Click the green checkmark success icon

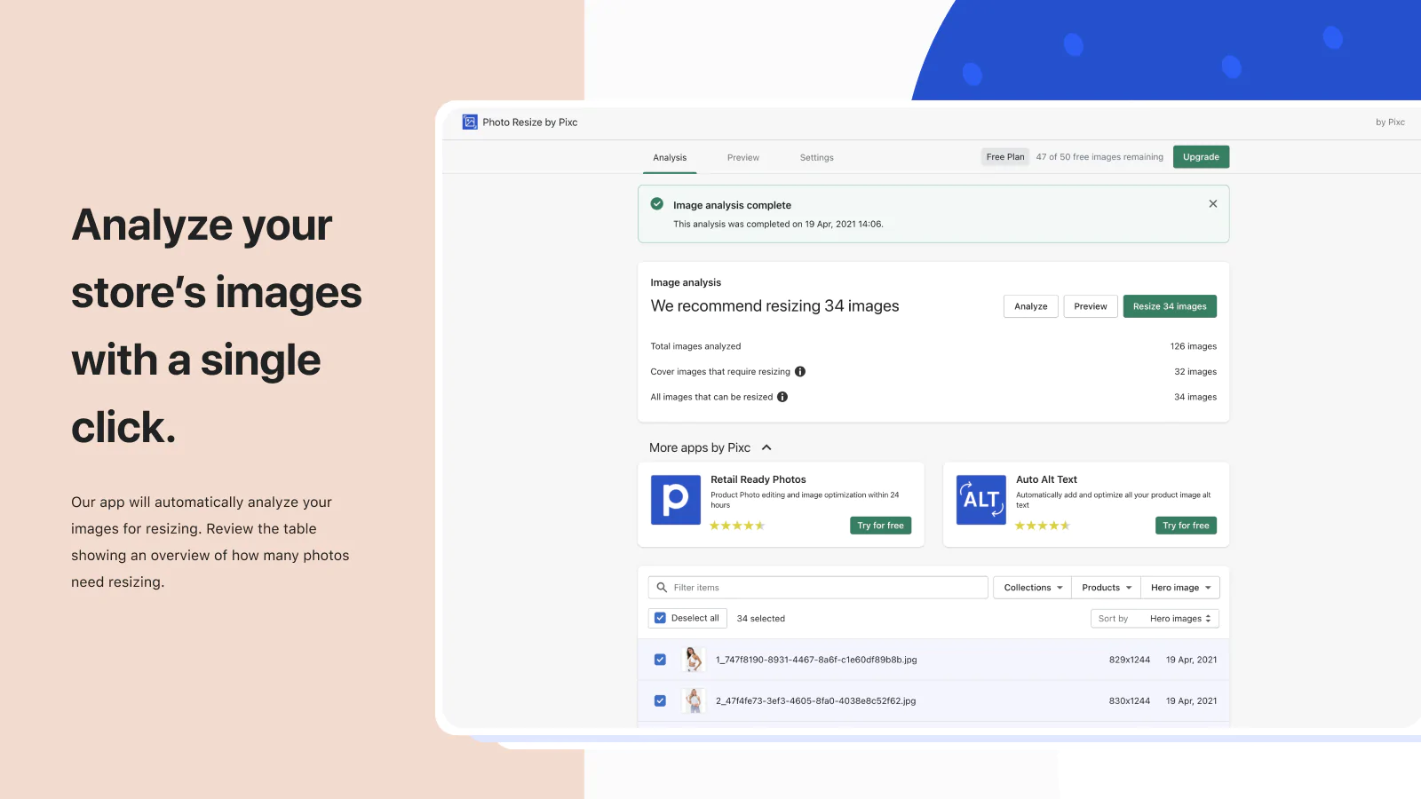(x=657, y=204)
